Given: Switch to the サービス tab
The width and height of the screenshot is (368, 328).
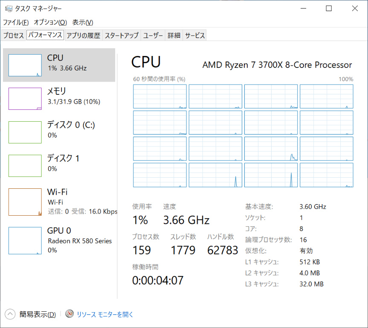Looking at the screenshot, I should 195,36.
